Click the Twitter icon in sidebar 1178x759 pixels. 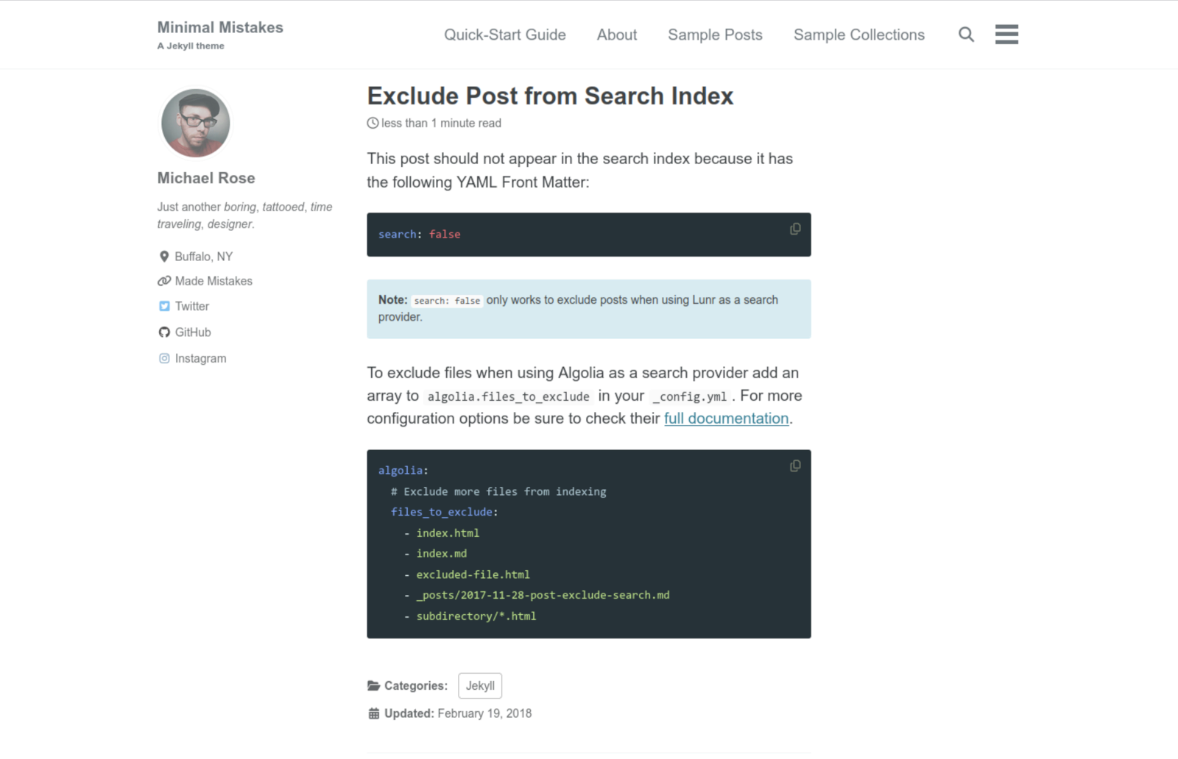tap(164, 306)
